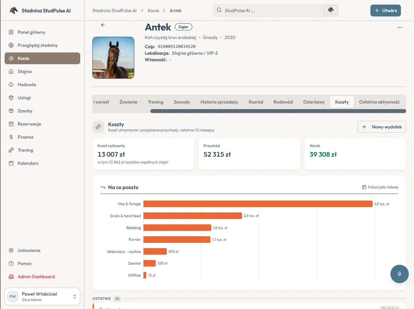Click the Zasoby cube icon
This screenshot has width=414, height=309.
coord(11,111)
